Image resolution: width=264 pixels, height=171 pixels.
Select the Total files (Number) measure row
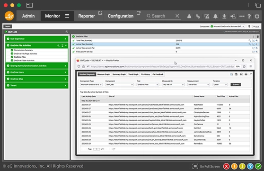pos(165,40)
